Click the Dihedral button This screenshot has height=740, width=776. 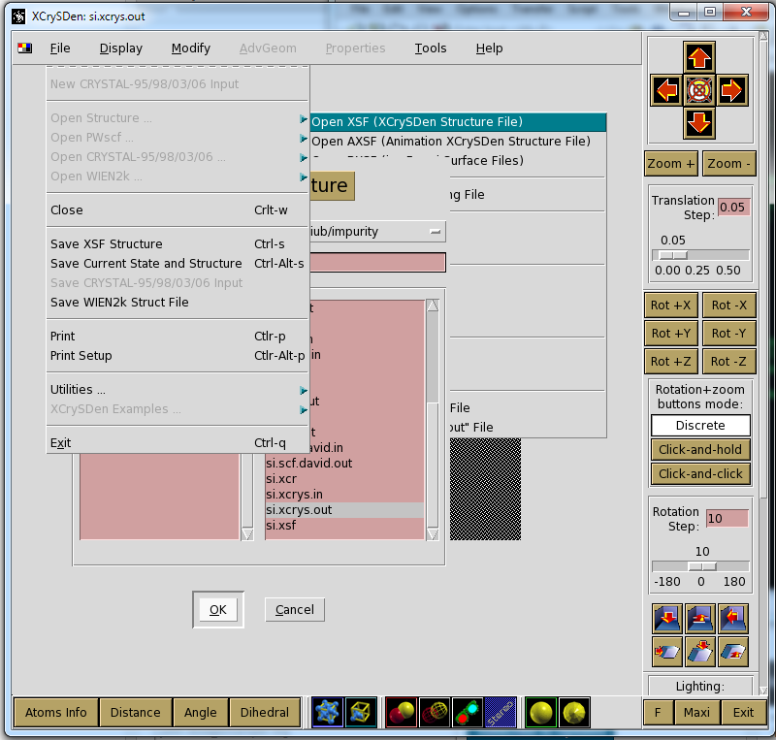pyautogui.click(x=265, y=712)
